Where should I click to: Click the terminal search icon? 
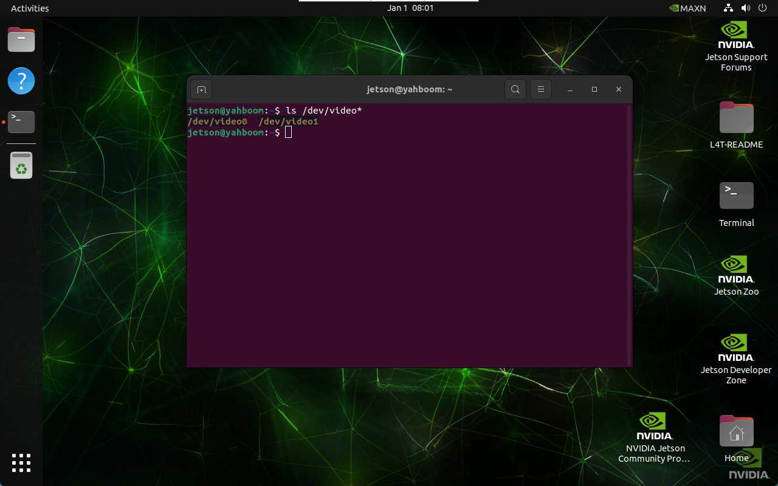(515, 89)
